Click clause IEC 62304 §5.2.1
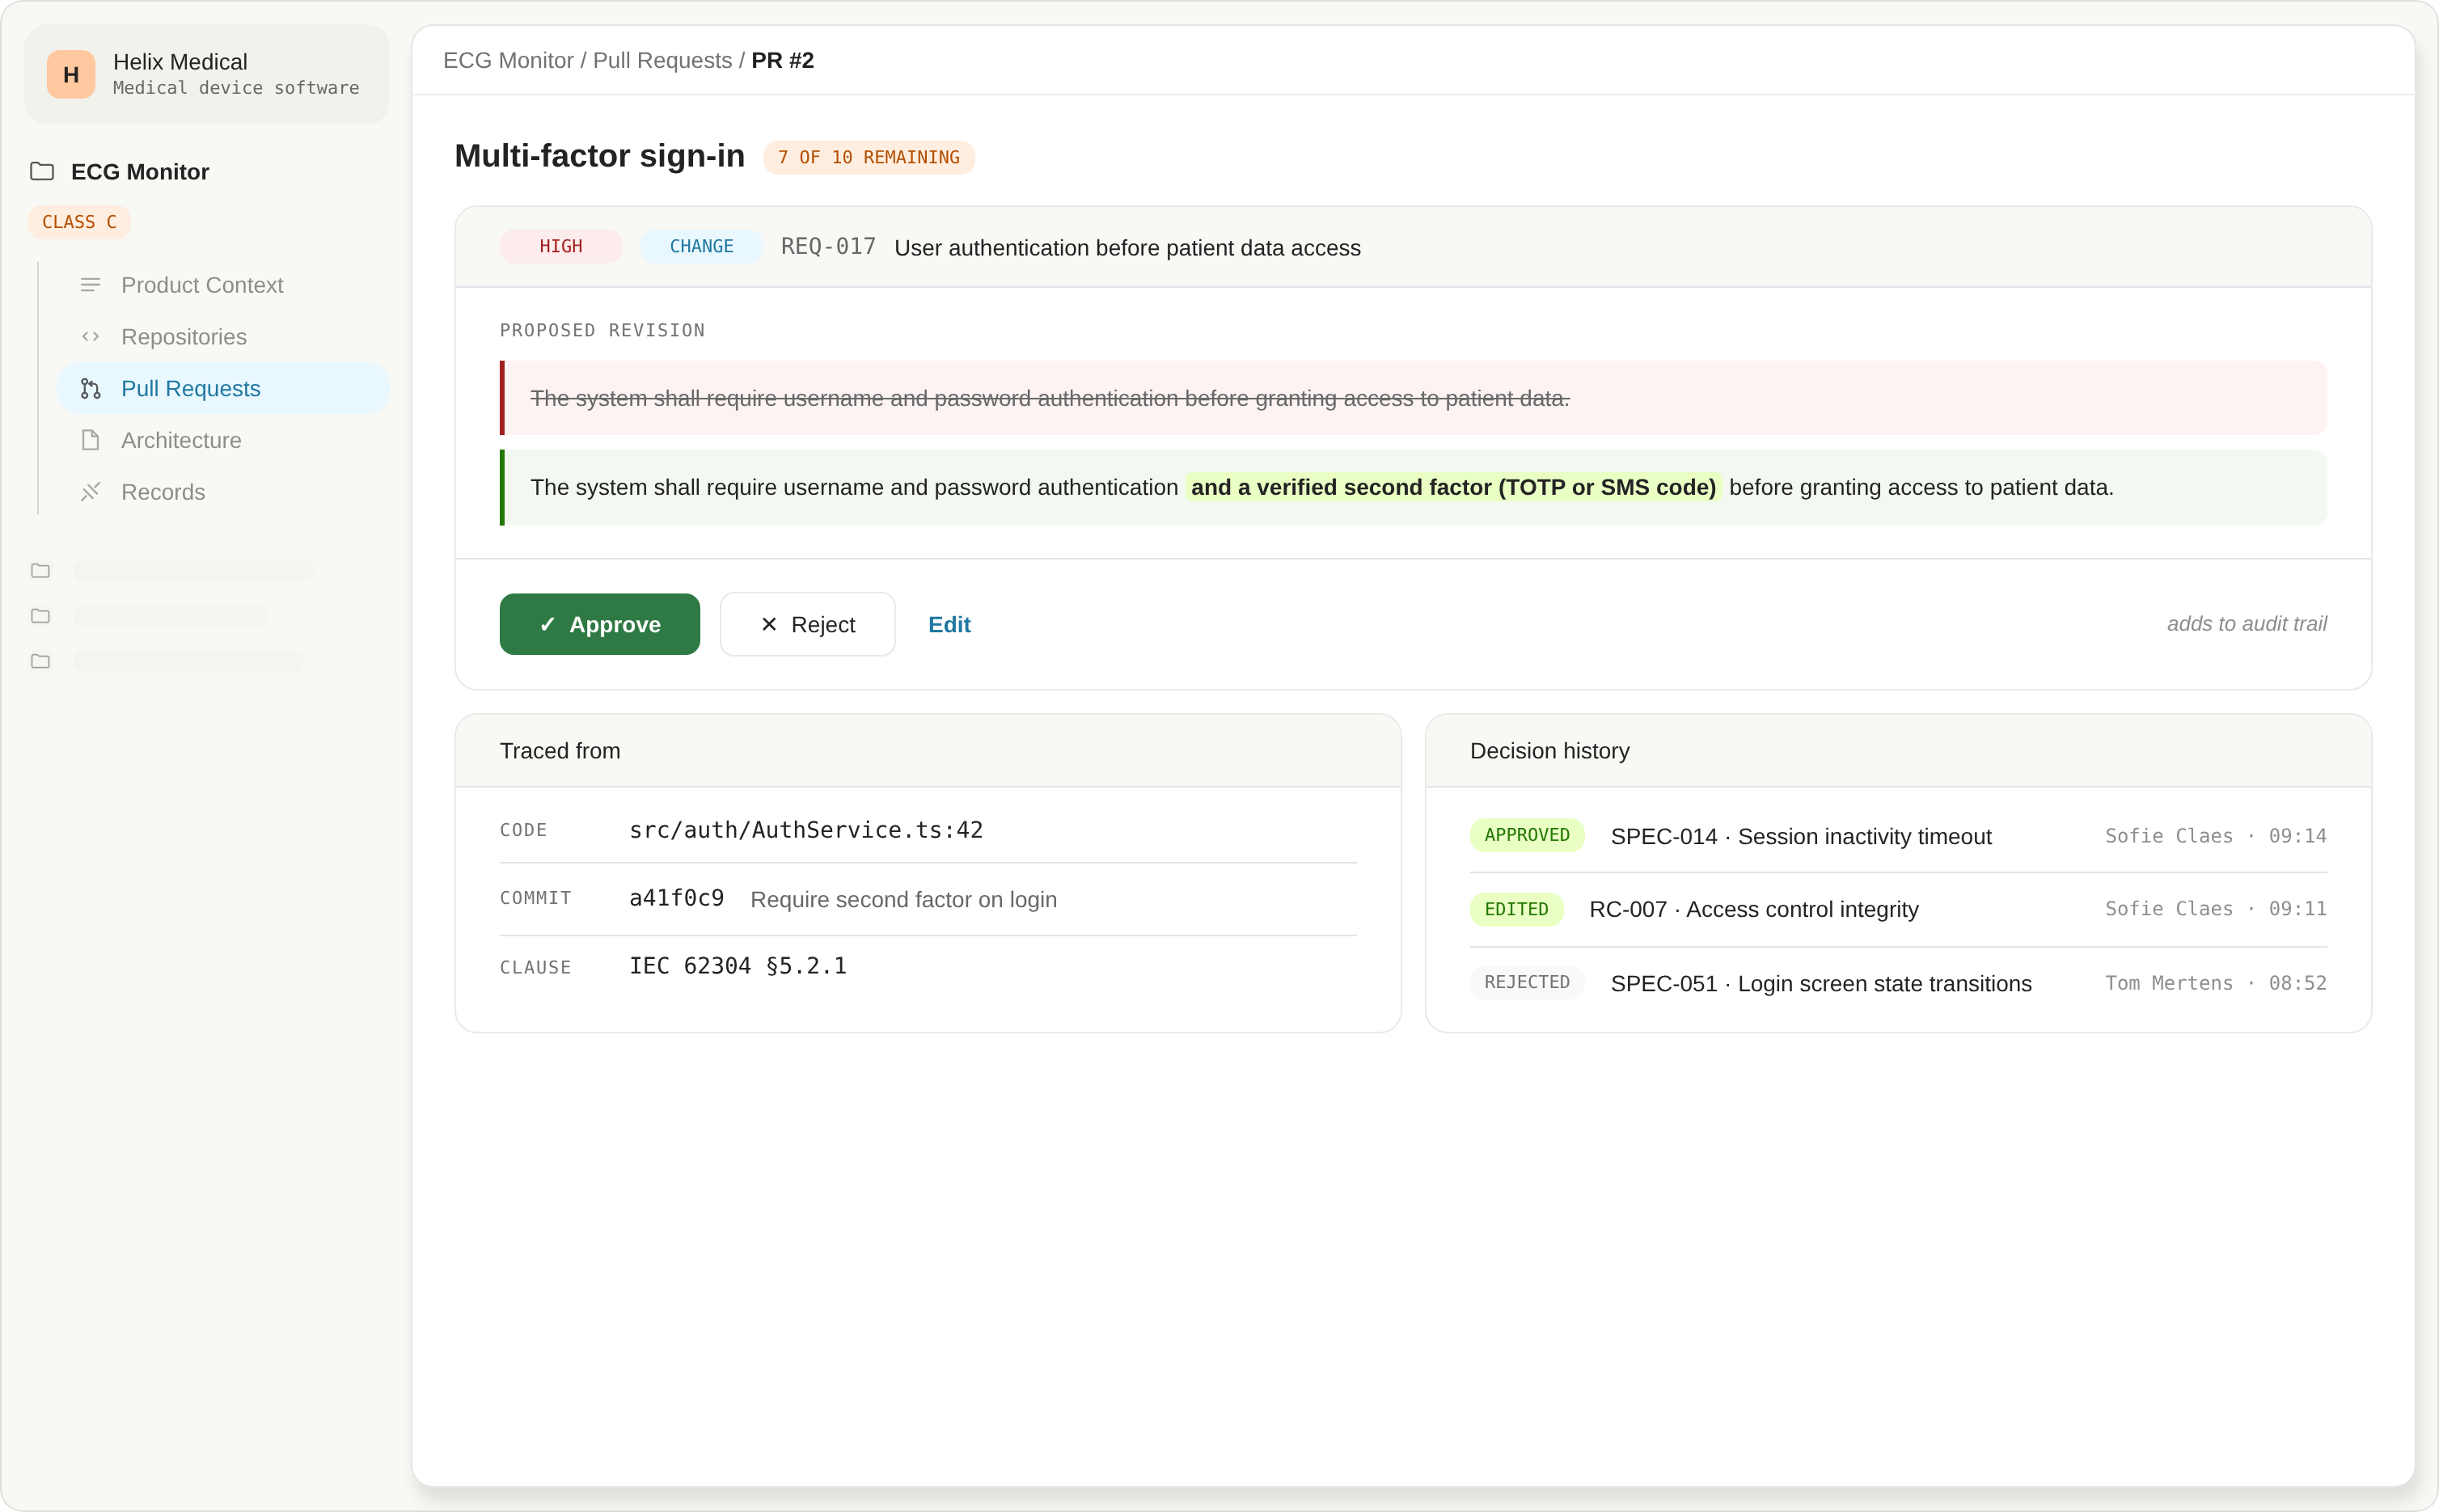The width and height of the screenshot is (2439, 1512). [x=737, y=966]
